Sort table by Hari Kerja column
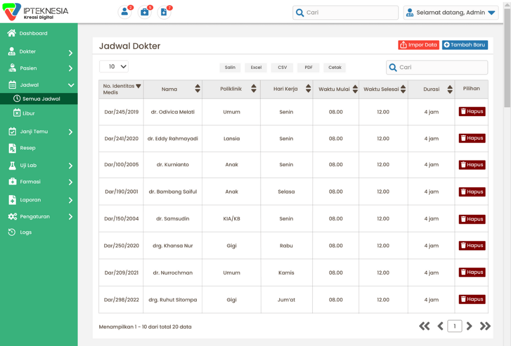Viewport: 511px width, 346px height. [308, 89]
